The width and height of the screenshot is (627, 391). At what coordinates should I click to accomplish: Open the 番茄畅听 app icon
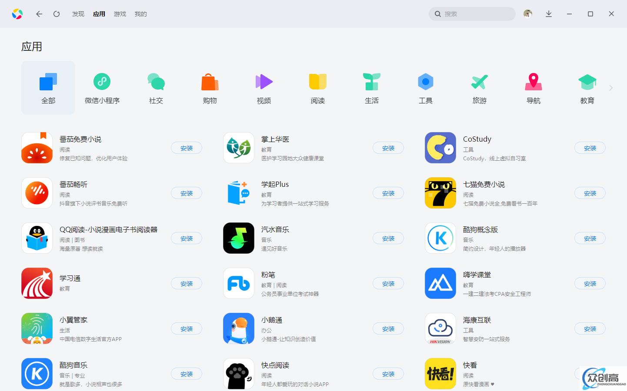coord(37,193)
